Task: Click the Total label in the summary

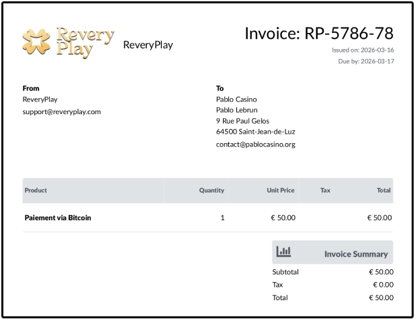Action: (280, 298)
